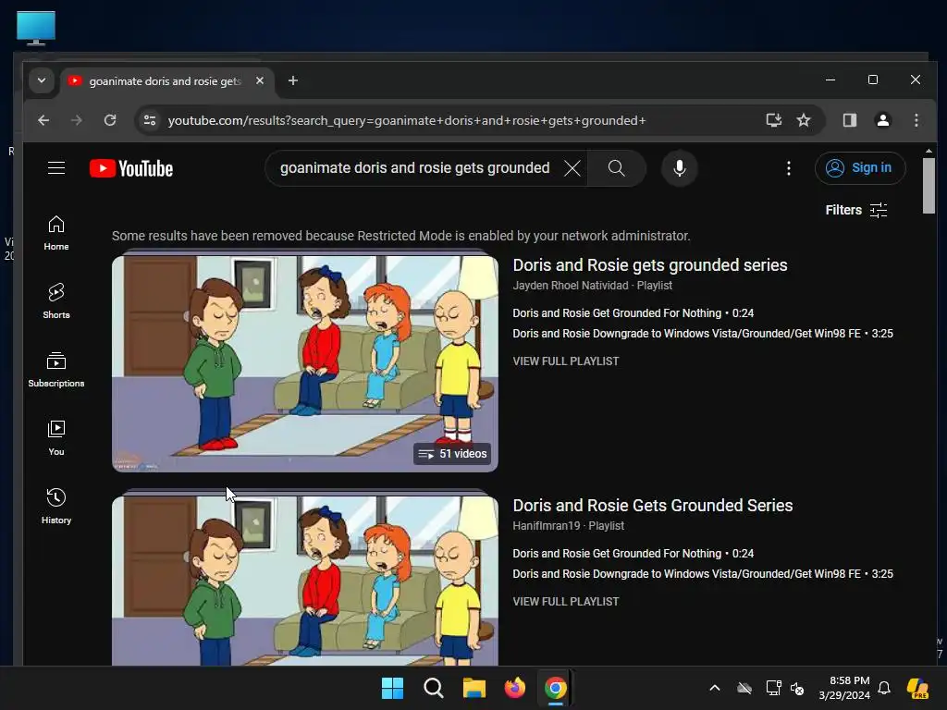Focus the YouTube search input field

point(415,168)
